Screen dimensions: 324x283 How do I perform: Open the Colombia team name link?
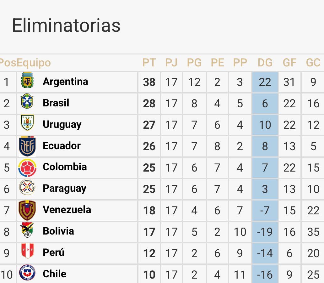coord(65,167)
